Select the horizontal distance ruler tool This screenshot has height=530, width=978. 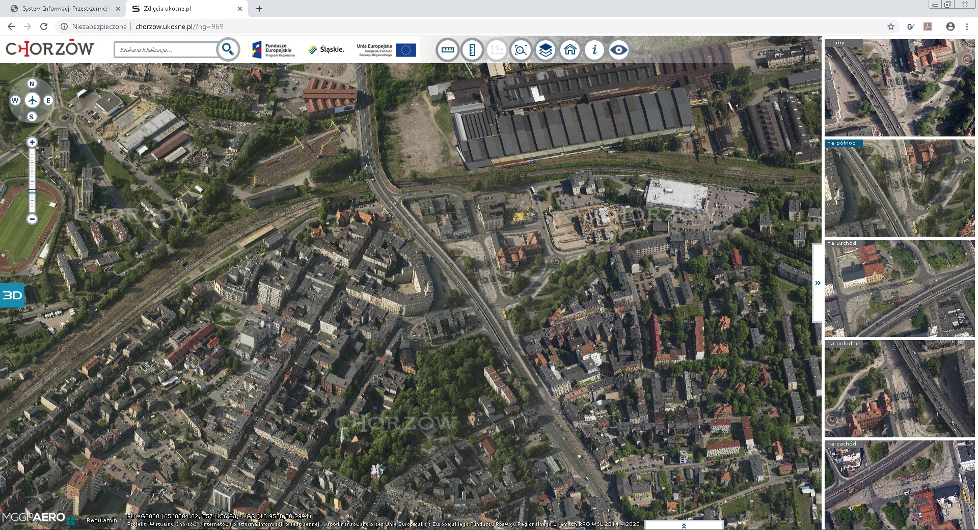447,50
